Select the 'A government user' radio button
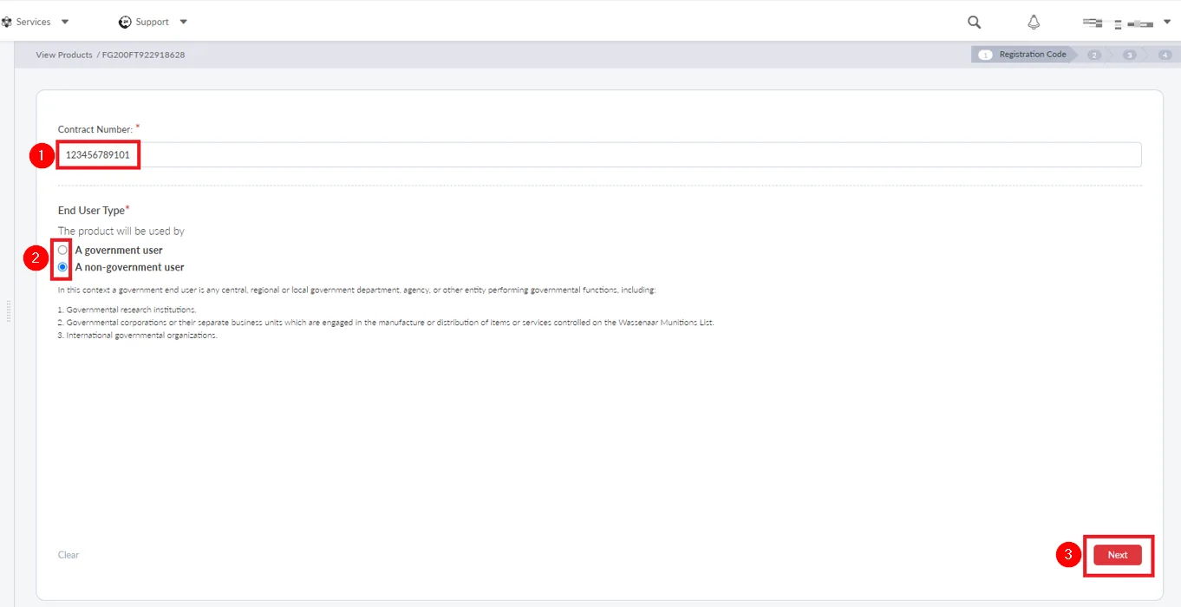This screenshot has width=1181, height=607. (x=62, y=250)
